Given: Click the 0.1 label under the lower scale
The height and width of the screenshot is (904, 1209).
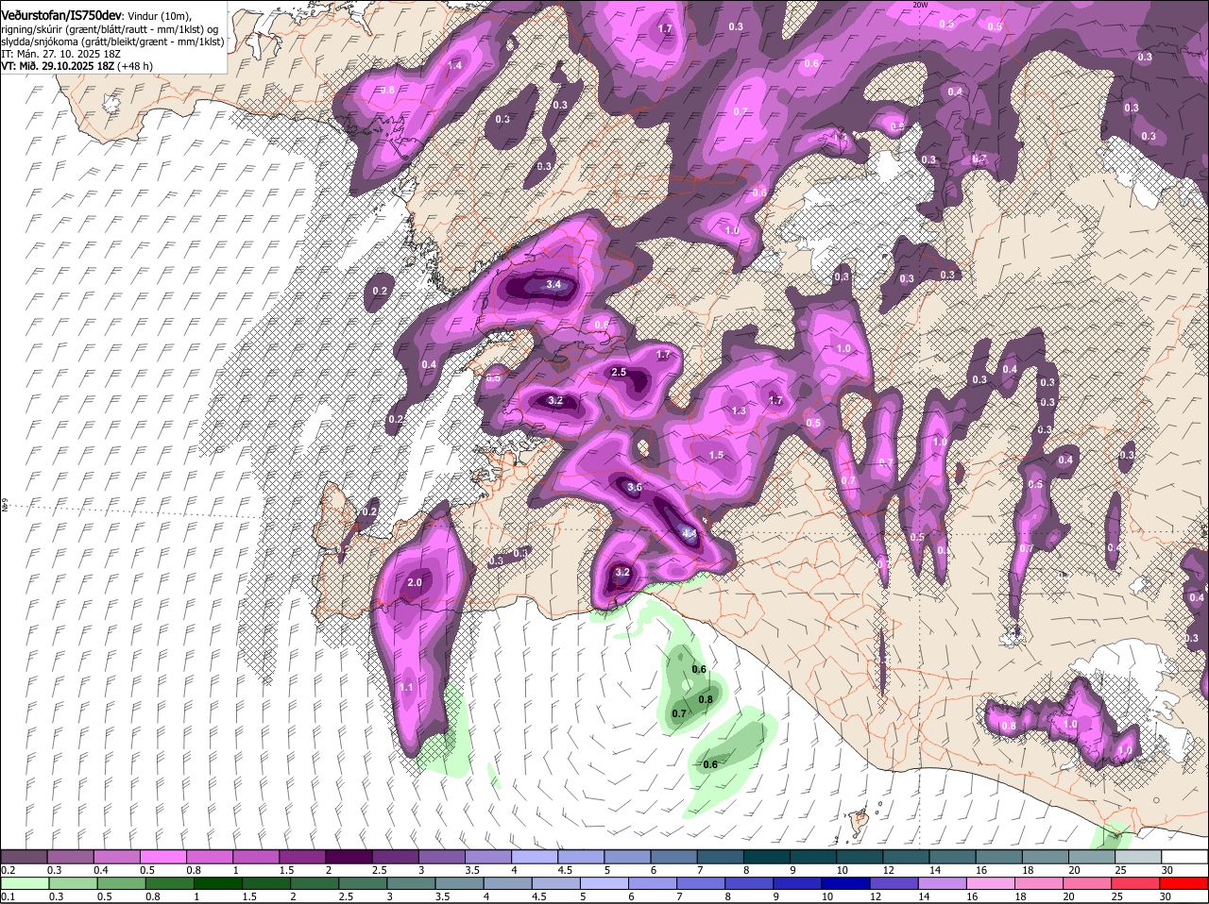Looking at the screenshot, I should point(9,896).
